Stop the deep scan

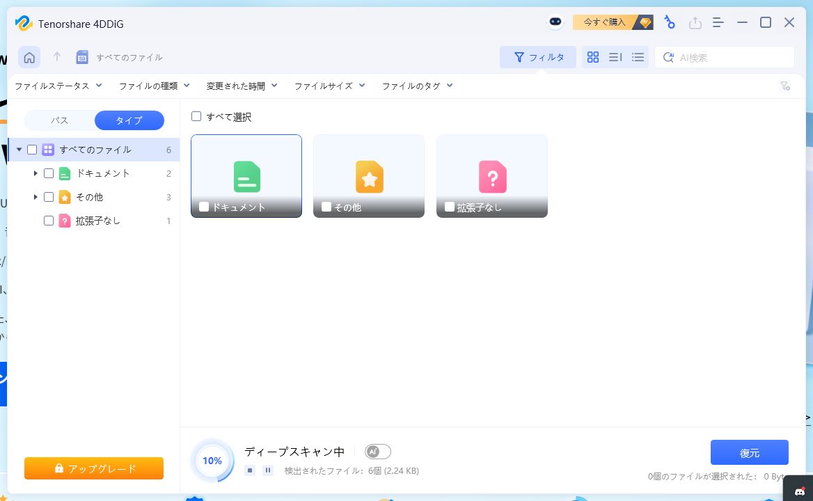tap(250, 470)
